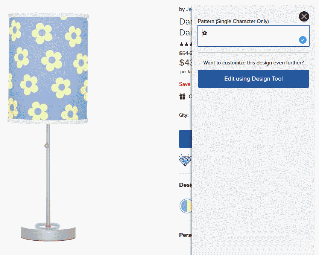Click the Pattern (Single Character Only) label

[233, 21]
